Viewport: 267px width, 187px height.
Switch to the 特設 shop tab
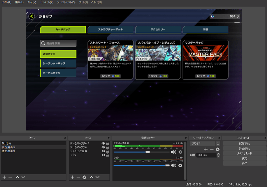206,30
